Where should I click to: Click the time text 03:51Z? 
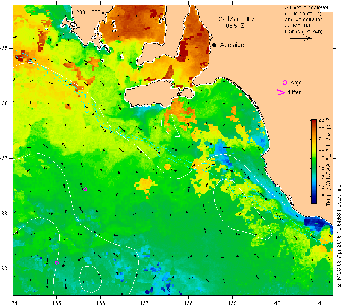point(235,26)
